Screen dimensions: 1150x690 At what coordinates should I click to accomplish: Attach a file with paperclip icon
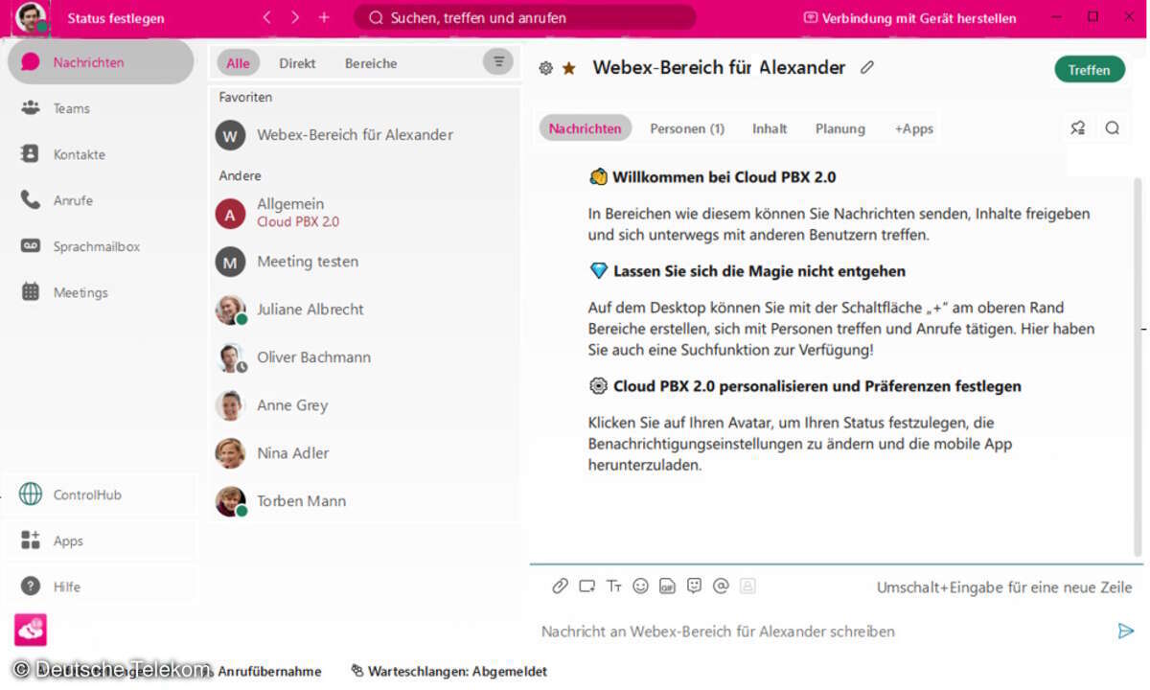pos(561,586)
